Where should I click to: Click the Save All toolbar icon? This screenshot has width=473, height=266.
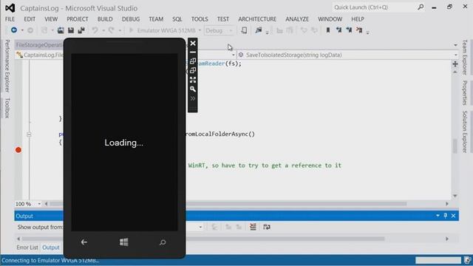[81, 30]
